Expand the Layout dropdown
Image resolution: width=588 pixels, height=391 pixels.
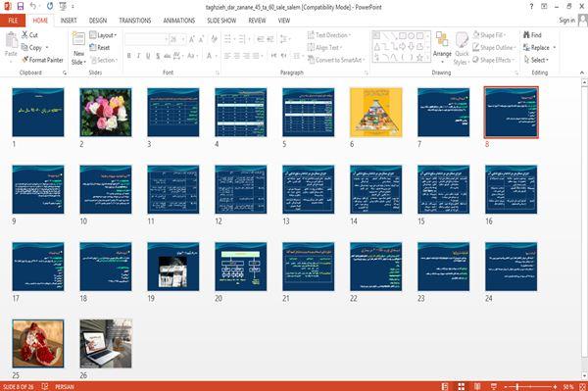[x=103, y=35]
